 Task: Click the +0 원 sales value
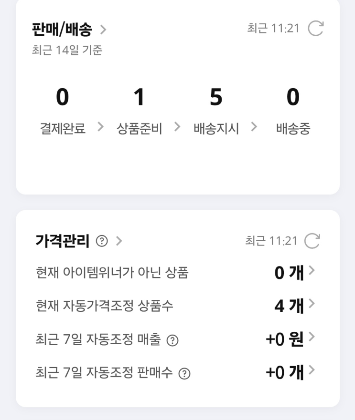pyautogui.click(x=285, y=339)
